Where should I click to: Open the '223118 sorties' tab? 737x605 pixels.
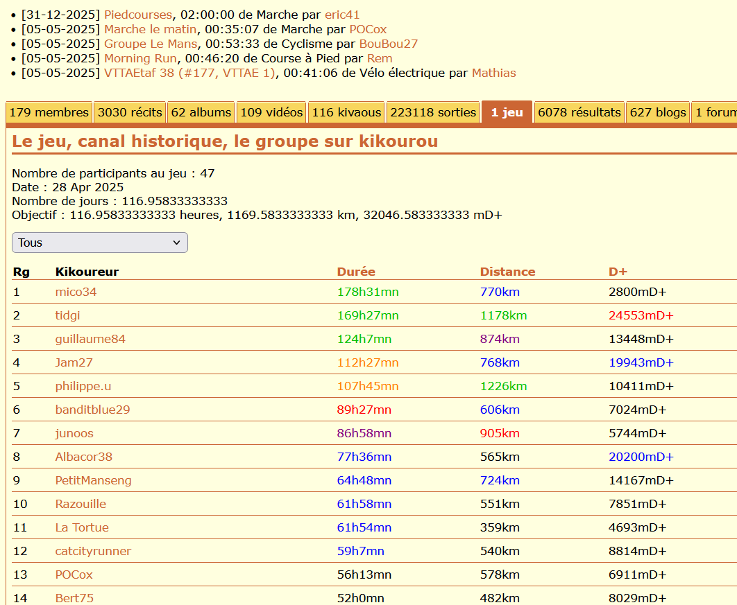(x=433, y=112)
